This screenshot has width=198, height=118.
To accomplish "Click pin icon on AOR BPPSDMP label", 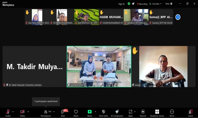I will tap(69, 85).
